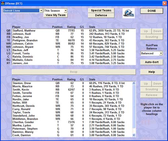Click the bench GS column header
The image size is (168, 141).
(x=82, y=80)
